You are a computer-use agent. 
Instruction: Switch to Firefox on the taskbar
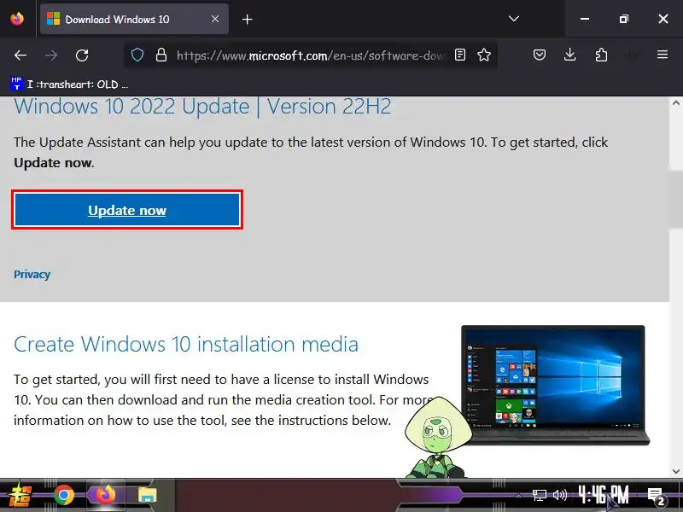pos(106,495)
